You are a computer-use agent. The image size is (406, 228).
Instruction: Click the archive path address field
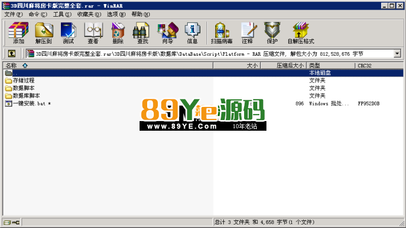click(x=210, y=54)
